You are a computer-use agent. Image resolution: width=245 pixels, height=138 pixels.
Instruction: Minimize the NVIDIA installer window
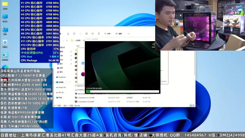point(146,39)
